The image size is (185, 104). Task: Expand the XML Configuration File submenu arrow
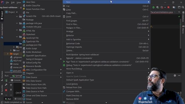pyautogui.click(x=61, y=70)
